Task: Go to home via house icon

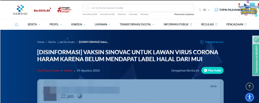Action: [16, 24]
